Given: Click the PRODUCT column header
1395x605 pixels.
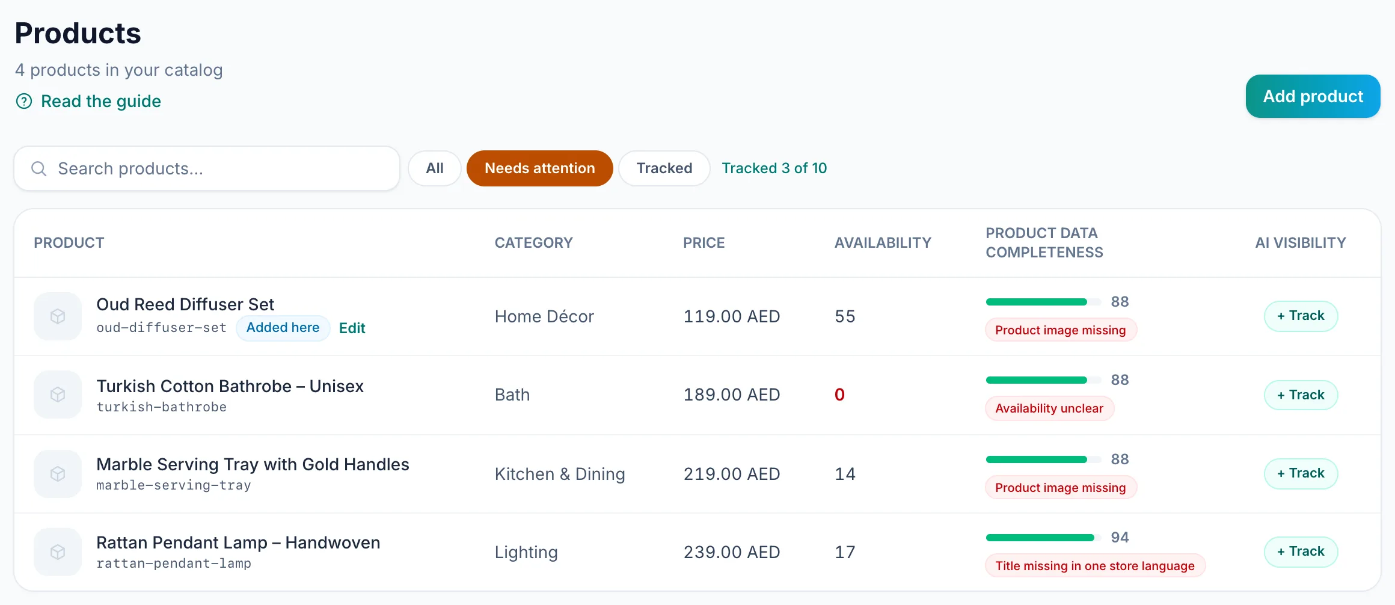Looking at the screenshot, I should coord(69,243).
